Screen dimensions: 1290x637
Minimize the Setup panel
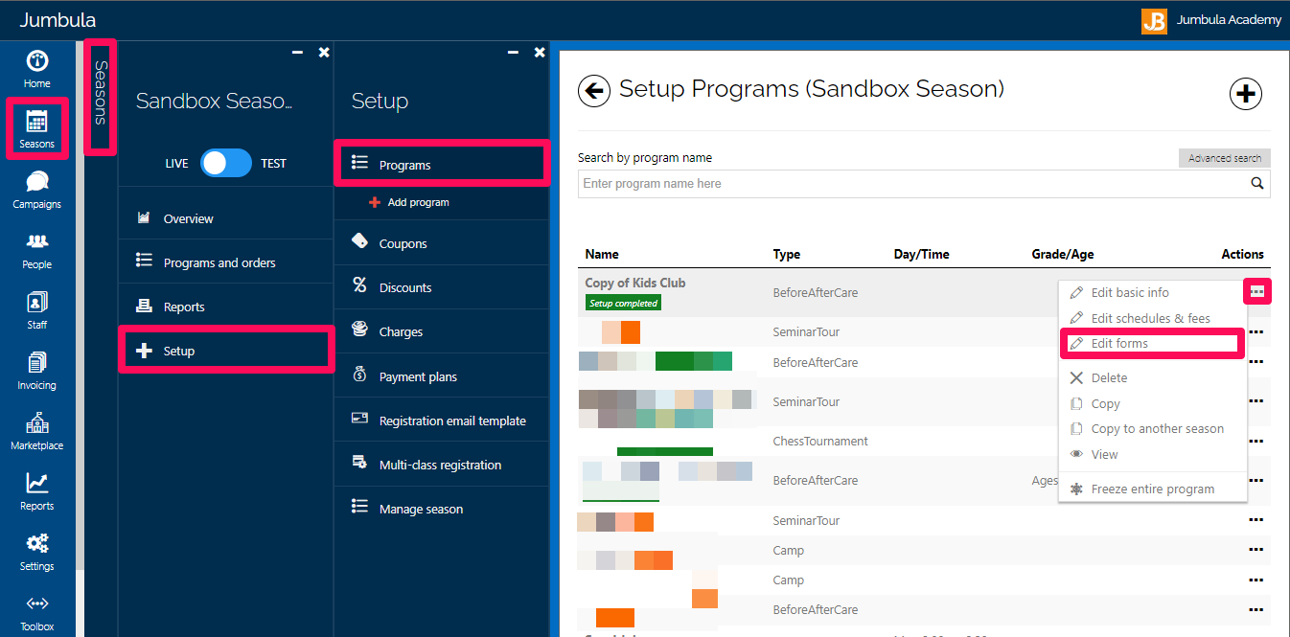click(513, 53)
